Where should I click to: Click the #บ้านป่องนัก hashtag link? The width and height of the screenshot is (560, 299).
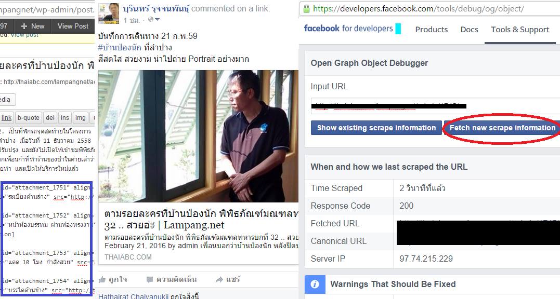120,47
